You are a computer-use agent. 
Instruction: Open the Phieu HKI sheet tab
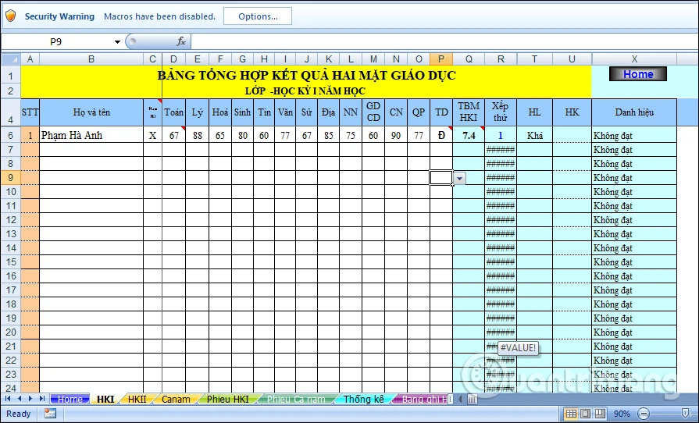227,399
